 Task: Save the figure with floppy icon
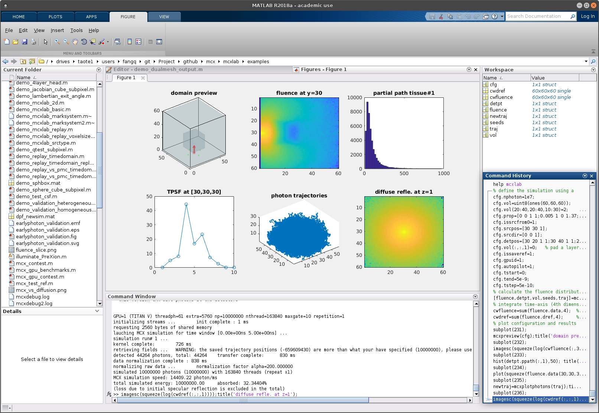(25, 42)
